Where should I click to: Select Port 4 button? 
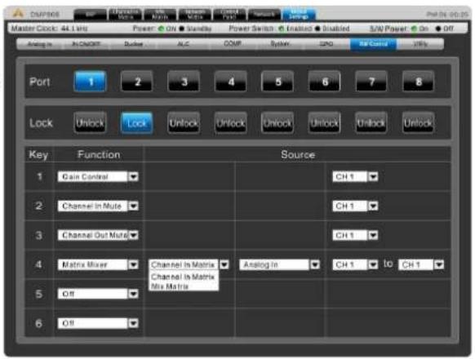pyautogui.click(x=230, y=82)
